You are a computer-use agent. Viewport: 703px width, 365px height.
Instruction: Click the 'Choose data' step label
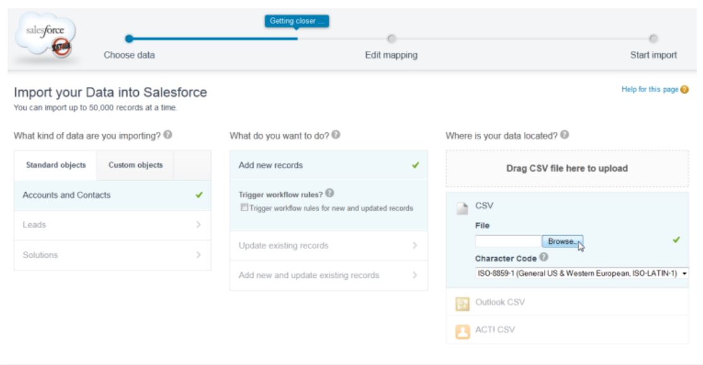pos(129,55)
